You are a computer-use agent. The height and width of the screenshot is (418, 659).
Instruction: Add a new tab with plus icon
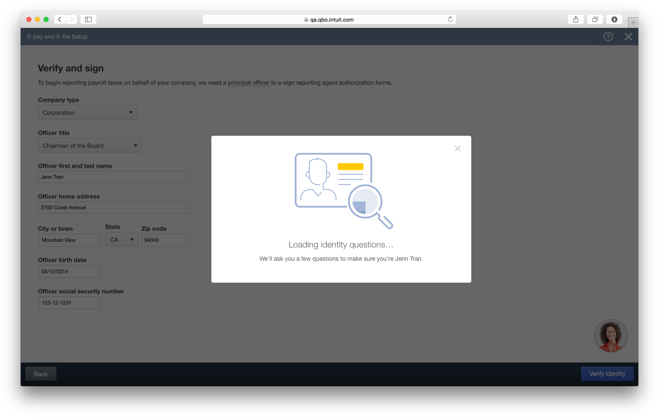(x=633, y=22)
